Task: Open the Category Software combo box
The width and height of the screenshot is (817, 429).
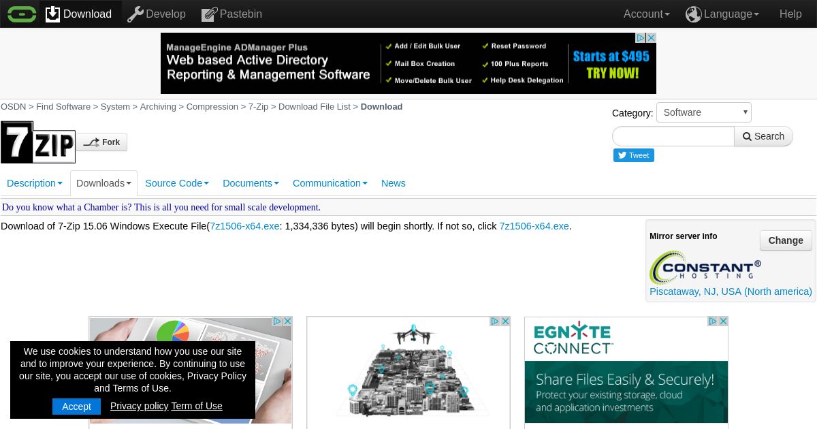Action: 704,112
